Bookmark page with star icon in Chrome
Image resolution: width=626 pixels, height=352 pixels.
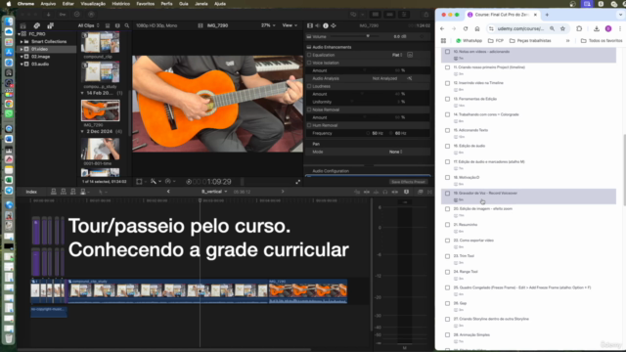[562, 28]
